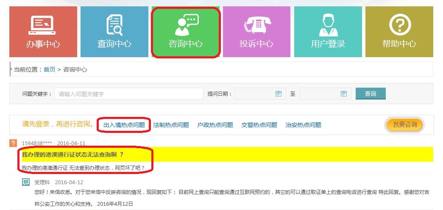Click the question title 我办理的港澳通行证状态无法查询啊
The image size is (443, 210).
(x=72, y=155)
